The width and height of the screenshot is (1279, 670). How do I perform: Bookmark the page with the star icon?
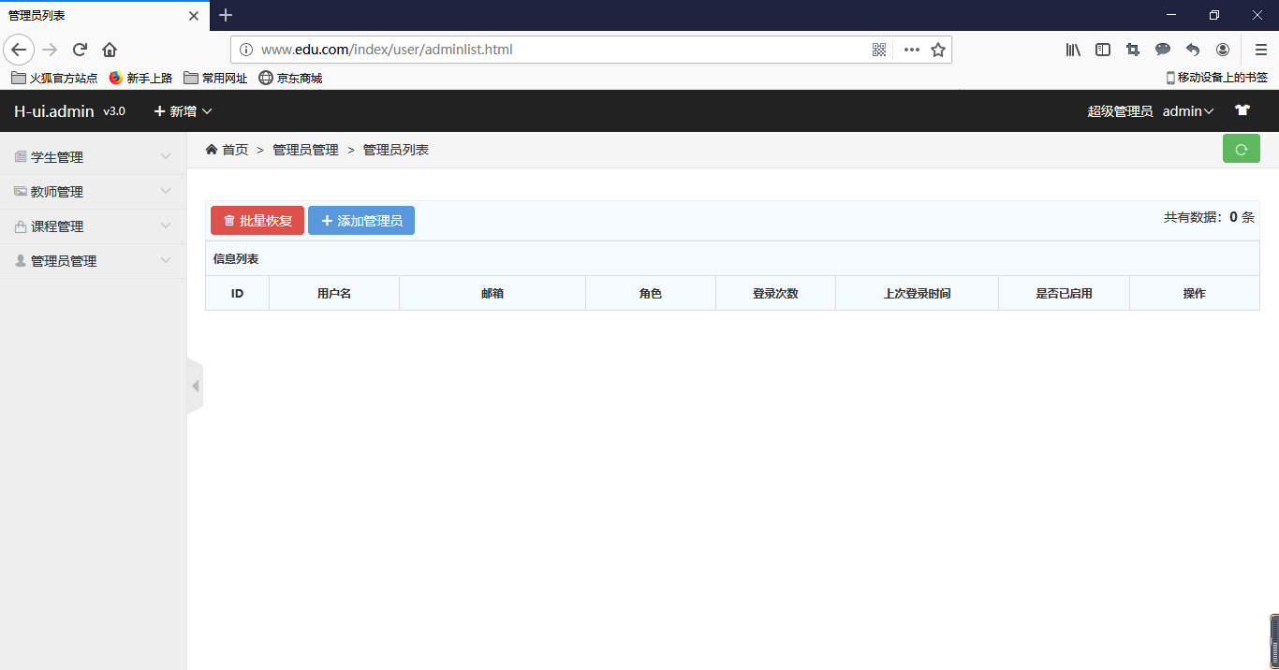click(x=937, y=50)
